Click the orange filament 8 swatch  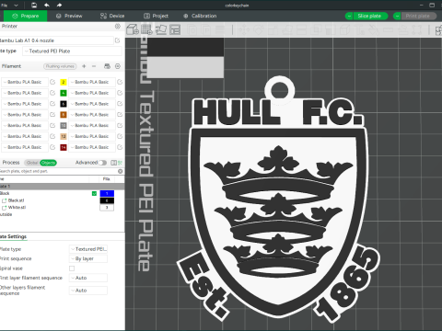click(64, 115)
